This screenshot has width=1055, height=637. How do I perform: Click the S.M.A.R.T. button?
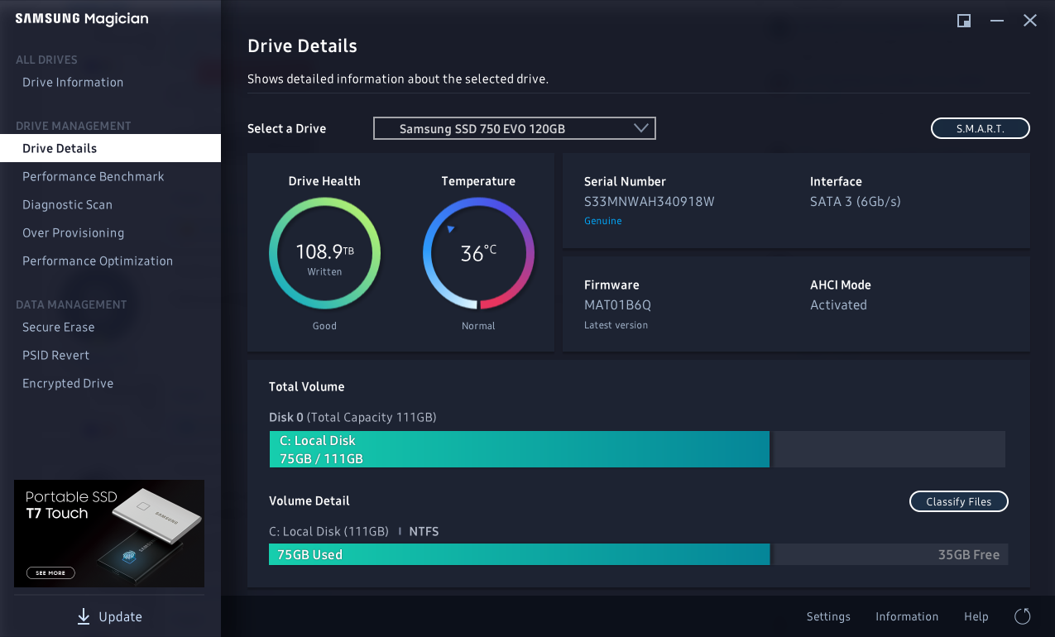click(x=981, y=128)
